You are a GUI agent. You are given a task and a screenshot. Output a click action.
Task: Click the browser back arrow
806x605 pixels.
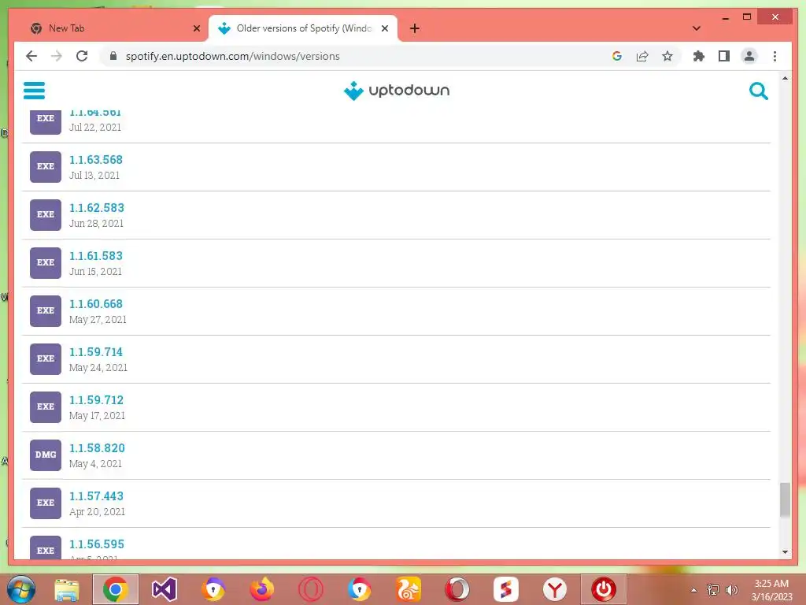(x=31, y=56)
